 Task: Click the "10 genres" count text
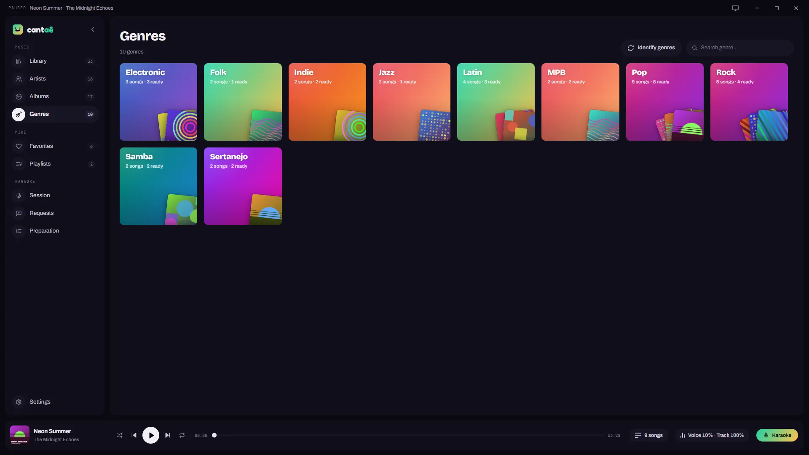pyautogui.click(x=131, y=52)
